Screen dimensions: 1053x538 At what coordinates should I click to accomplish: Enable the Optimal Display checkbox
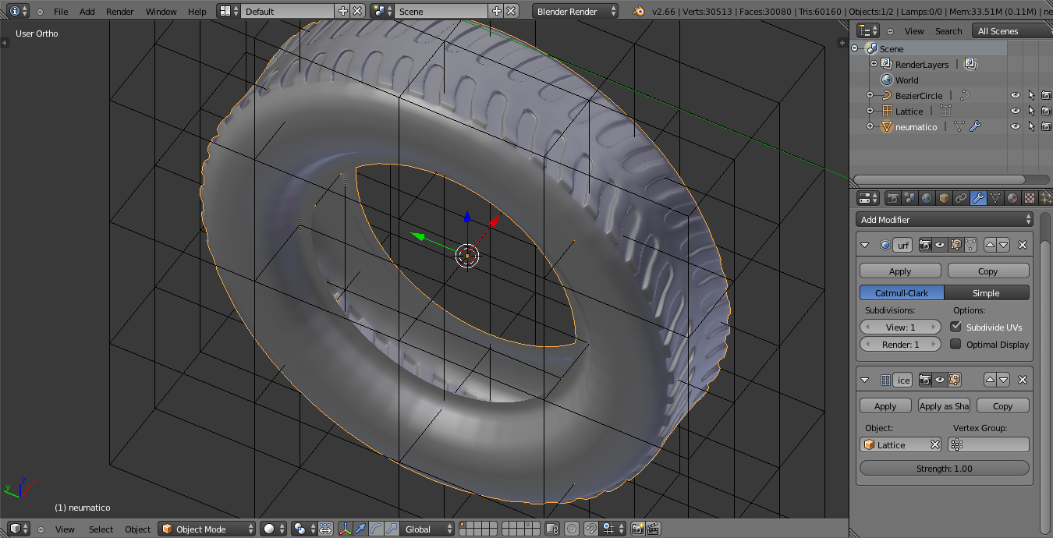955,344
